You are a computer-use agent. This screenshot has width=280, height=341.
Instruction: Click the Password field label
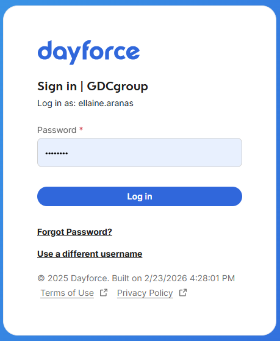(57, 130)
